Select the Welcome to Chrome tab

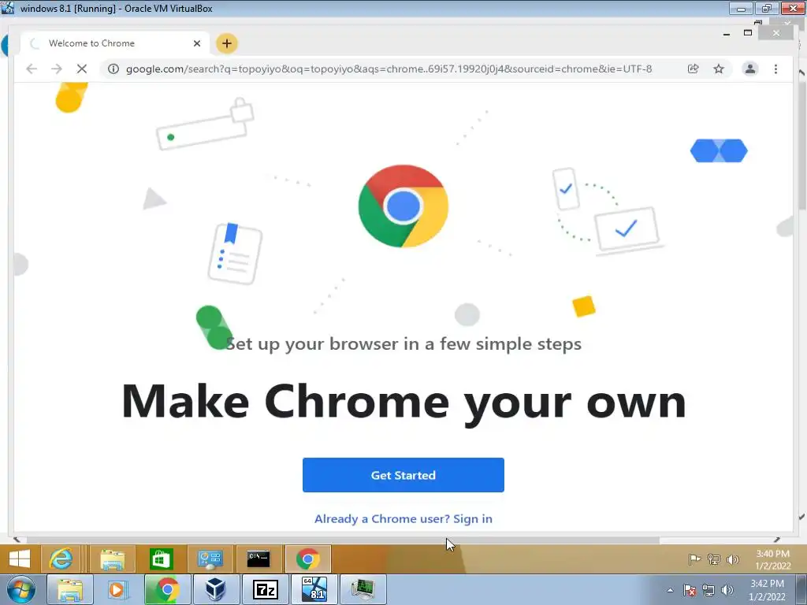click(x=115, y=43)
